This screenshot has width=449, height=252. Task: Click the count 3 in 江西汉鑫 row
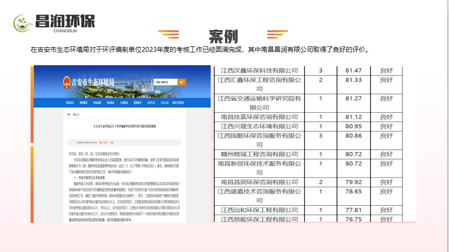(x=321, y=71)
